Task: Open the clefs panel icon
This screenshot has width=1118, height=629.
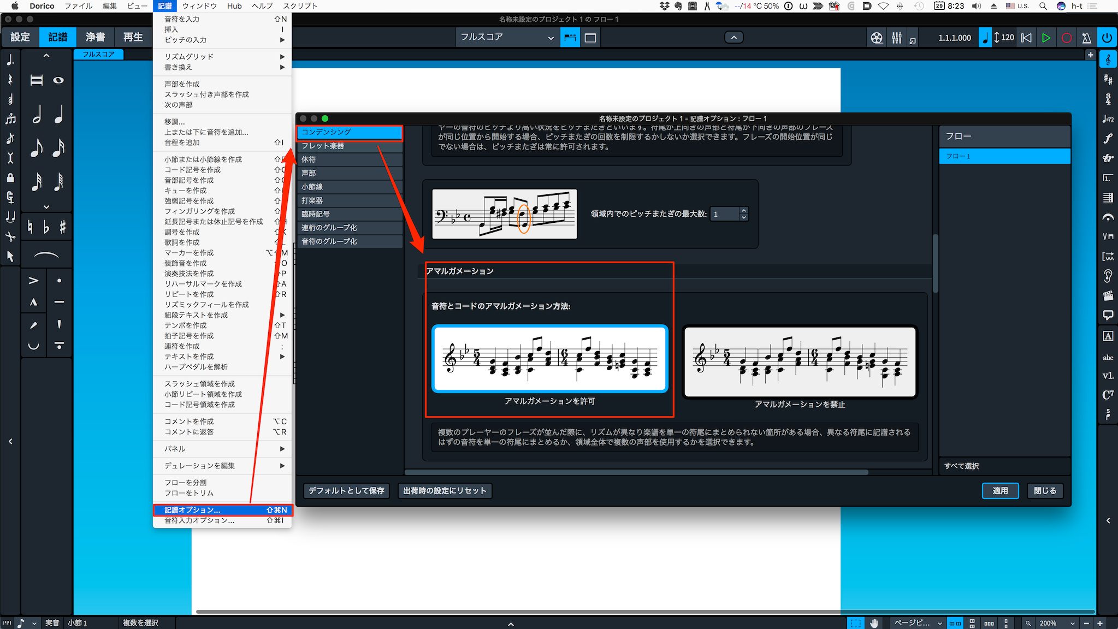Action: pos(1108,60)
